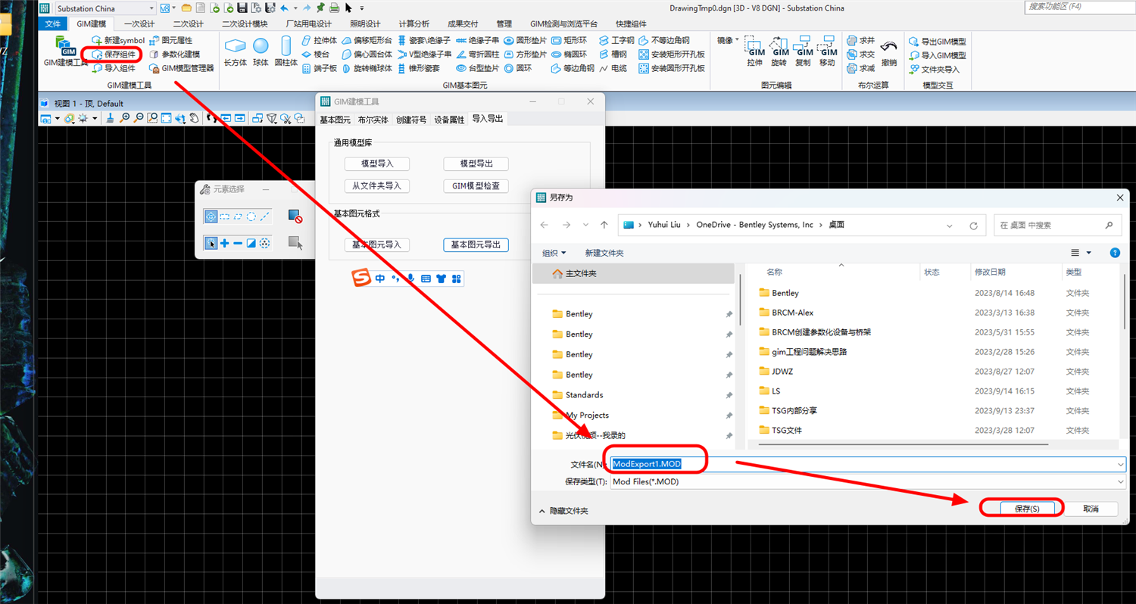1136x604 pixels.
Task: Click the 撤销 undo ribbon button
Action: (889, 52)
